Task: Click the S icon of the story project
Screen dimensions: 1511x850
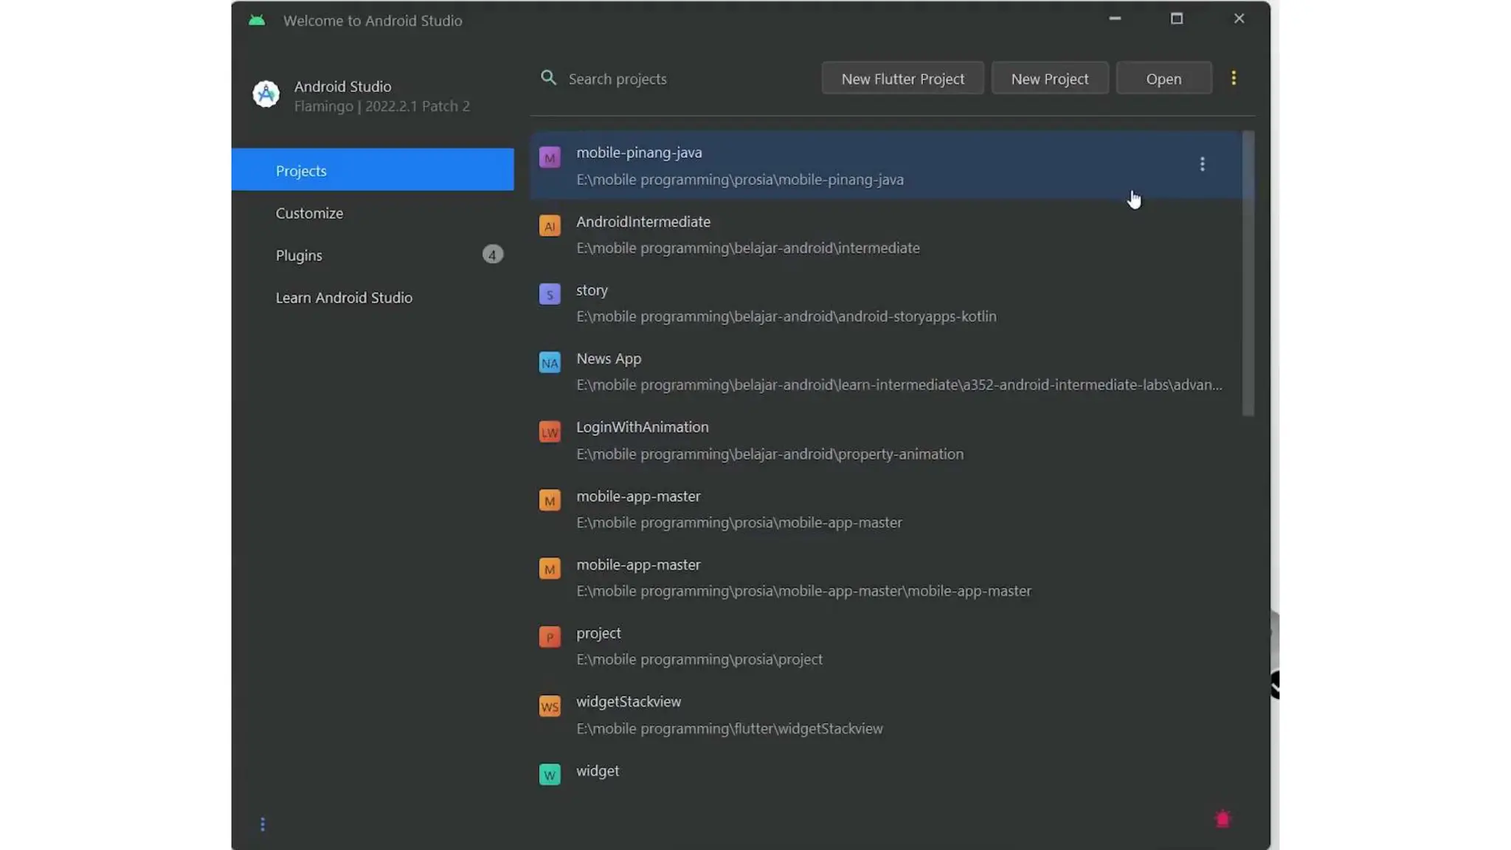Action: [550, 294]
